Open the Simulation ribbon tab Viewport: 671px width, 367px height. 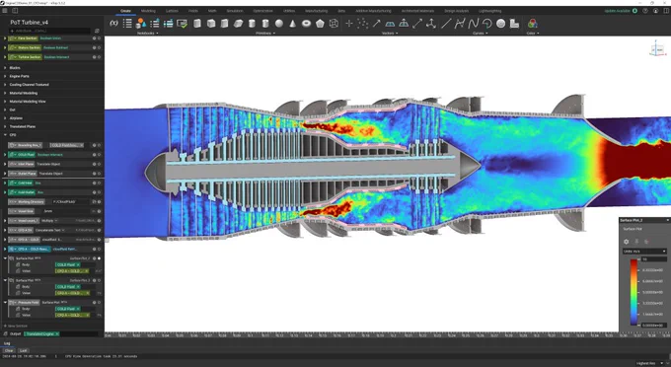point(235,11)
